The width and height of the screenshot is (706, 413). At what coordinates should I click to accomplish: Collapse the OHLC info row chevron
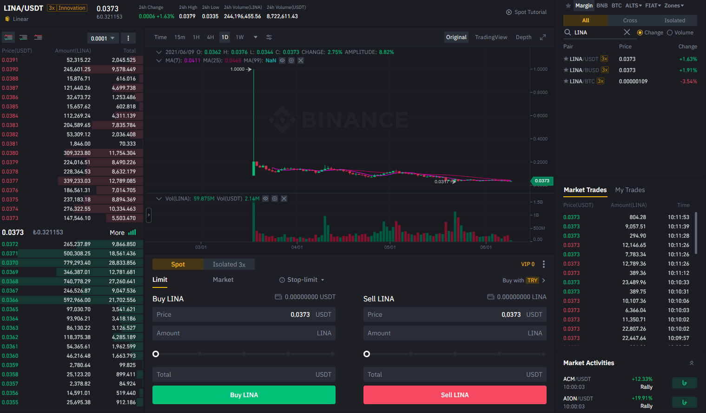tap(159, 52)
